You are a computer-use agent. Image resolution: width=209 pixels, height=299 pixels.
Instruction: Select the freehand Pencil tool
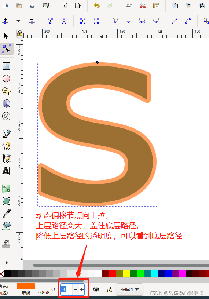(x=6, y=146)
